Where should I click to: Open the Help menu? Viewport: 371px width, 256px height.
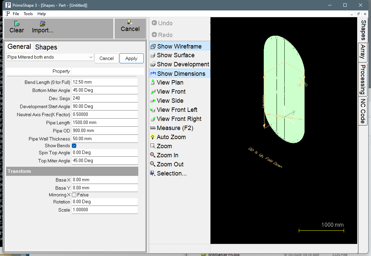coord(41,14)
